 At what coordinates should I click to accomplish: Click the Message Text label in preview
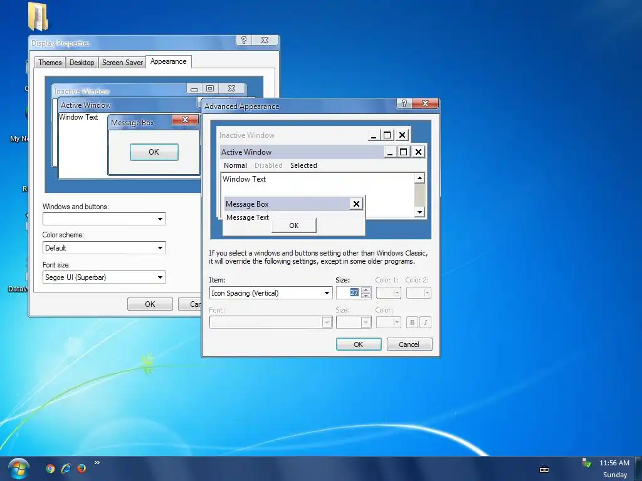(247, 217)
